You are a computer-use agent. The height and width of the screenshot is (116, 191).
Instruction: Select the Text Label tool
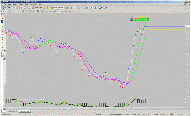pyautogui.click(x=34, y=11)
